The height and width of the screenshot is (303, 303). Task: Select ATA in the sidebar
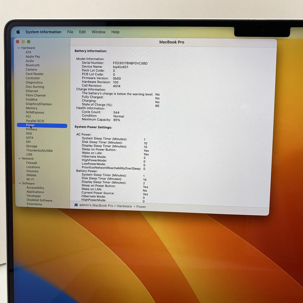[x=28, y=52]
